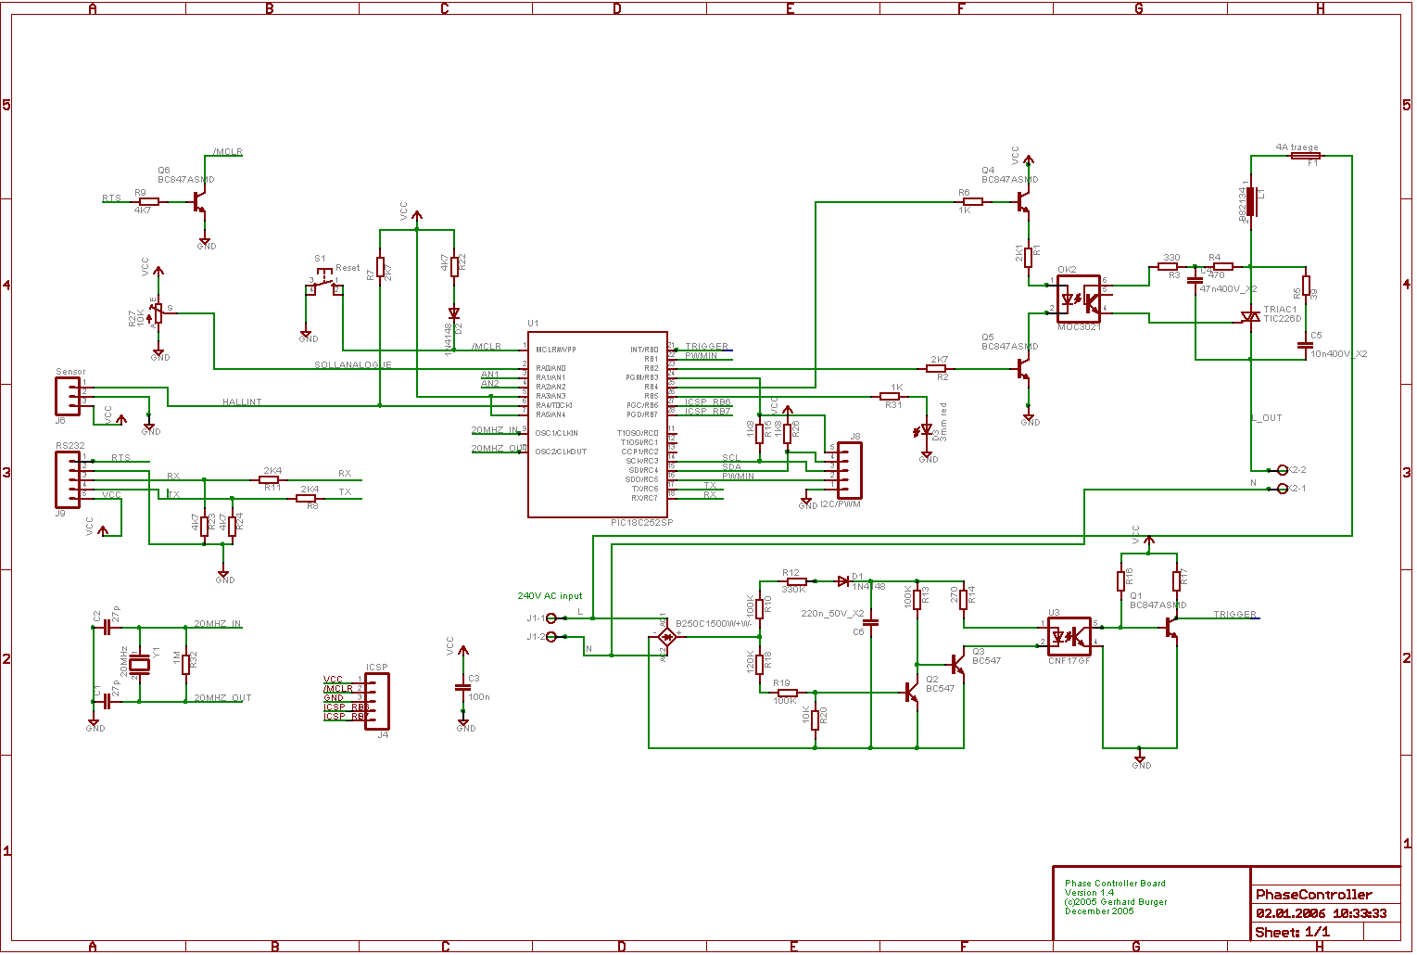Select the B250C1500 bridge rectifier symbol
The height and width of the screenshot is (955, 1417).
point(664,636)
